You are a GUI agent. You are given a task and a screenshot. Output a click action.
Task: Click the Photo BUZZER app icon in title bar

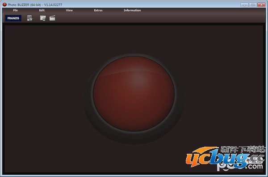(x=4, y=4)
